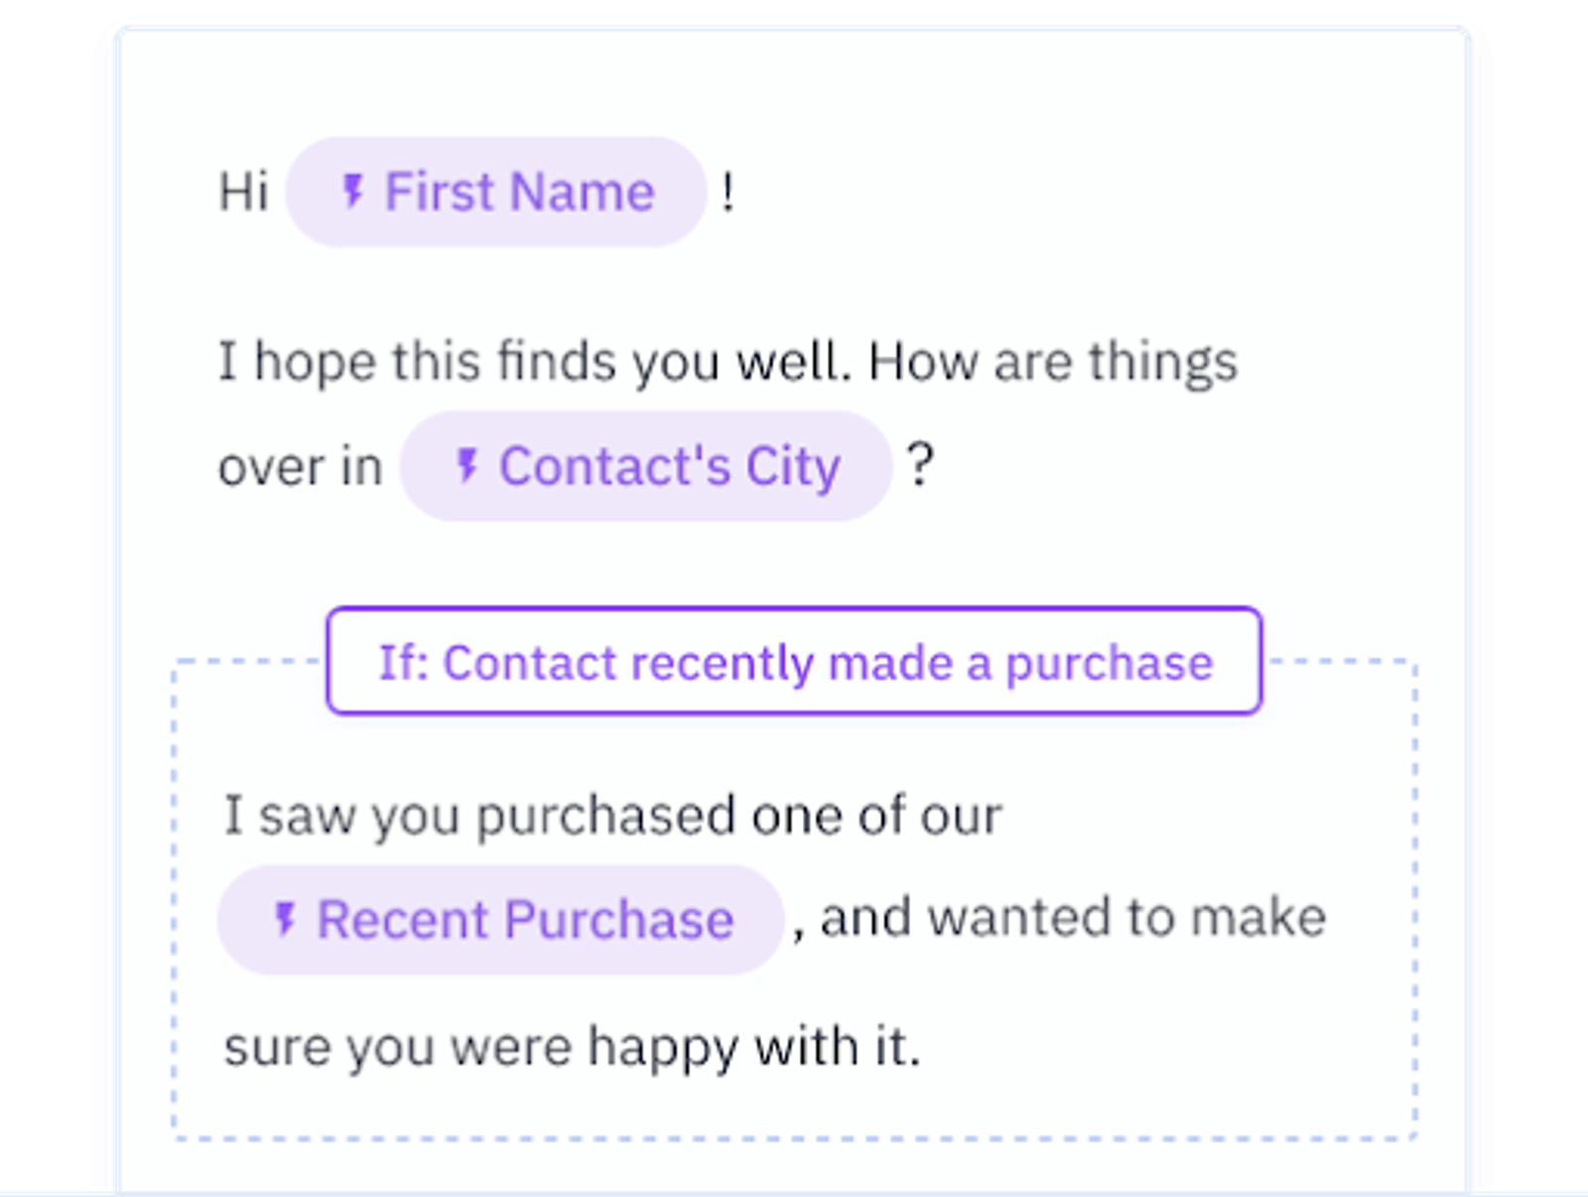This screenshot has height=1197, width=1588.
Task: Click the lightning bolt icon in First Name tag
Action: (354, 192)
